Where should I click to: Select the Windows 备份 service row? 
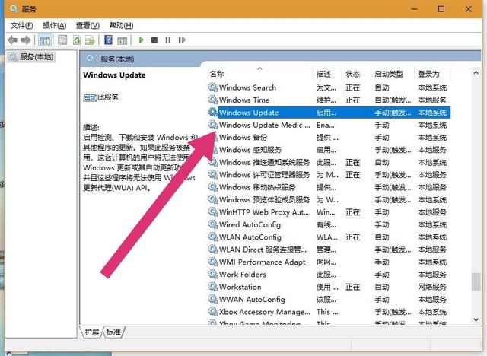click(x=329, y=137)
